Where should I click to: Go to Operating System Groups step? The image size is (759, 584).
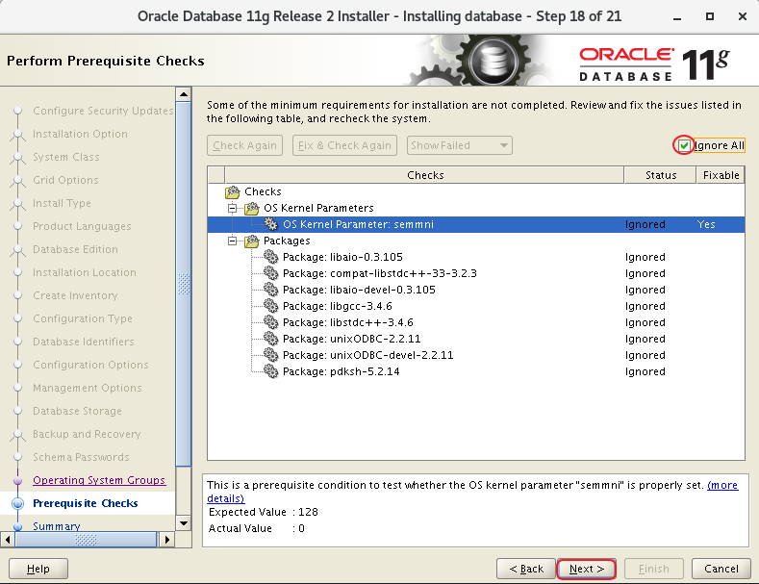pyautogui.click(x=99, y=480)
